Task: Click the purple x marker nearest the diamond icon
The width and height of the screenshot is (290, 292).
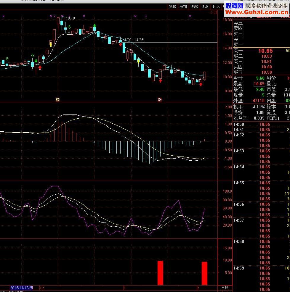Action: (x=190, y=16)
